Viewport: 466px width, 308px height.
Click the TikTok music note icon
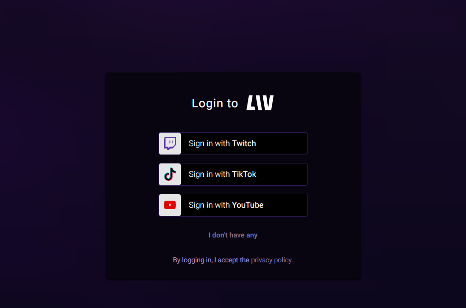(170, 174)
